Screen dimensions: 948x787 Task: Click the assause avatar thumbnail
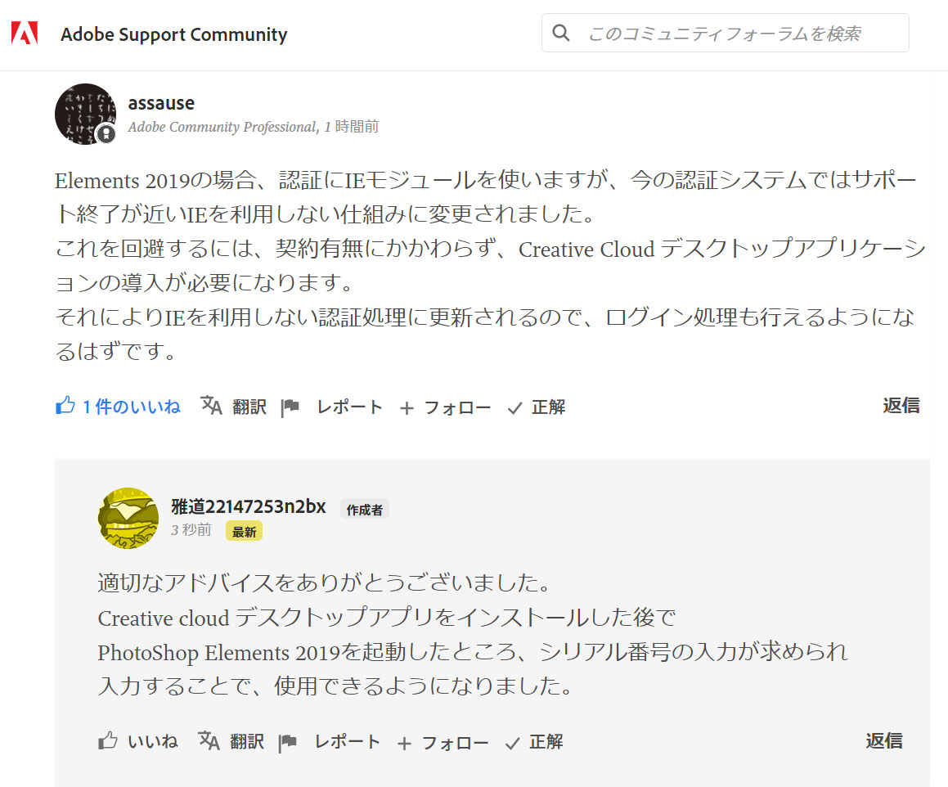point(85,114)
